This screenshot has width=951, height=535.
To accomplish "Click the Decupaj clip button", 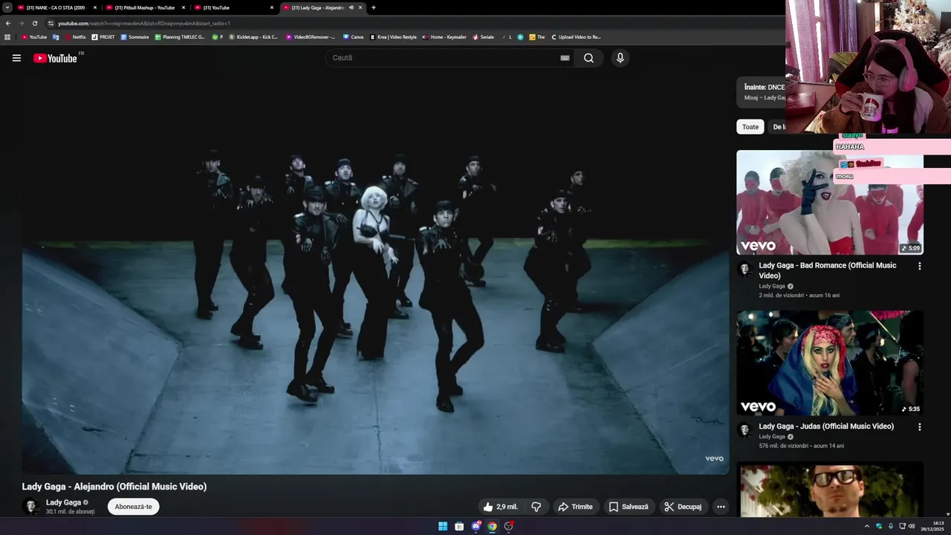I will click(x=683, y=507).
